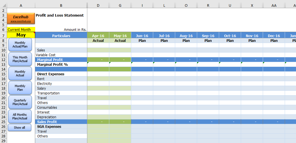Click the Aug-16 column heading

(x=186, y=36)
